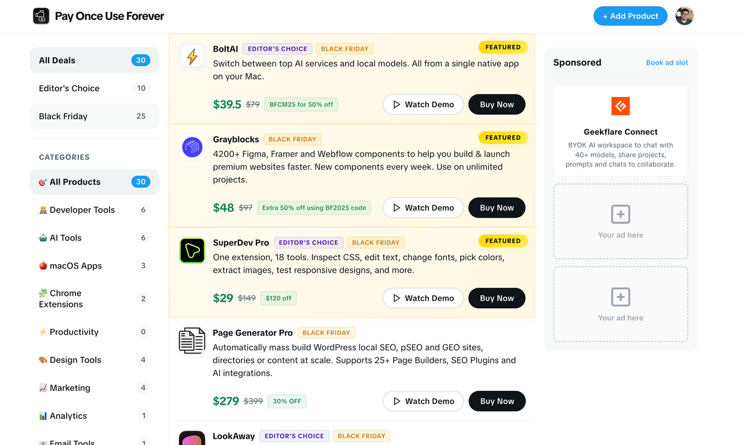The width and height of the screenshot is (747, 445).
Task: Open the Chrome Extensions category
Action: coord(95,299)
